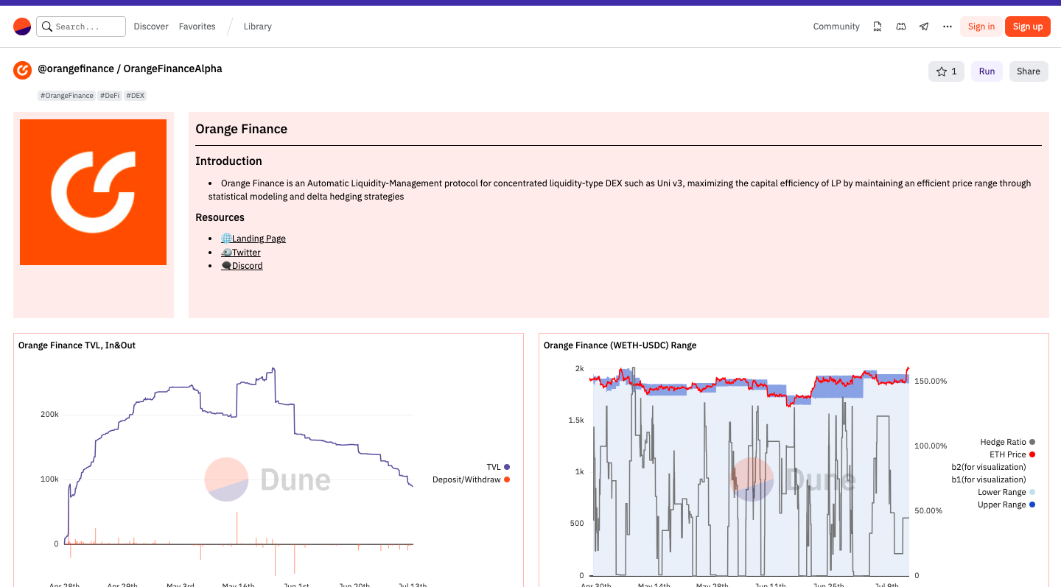The width and height of the screenshot is (1061, 587).
Task: Open the Telegram paper-plane icon
Action: (x=924, y=27)
